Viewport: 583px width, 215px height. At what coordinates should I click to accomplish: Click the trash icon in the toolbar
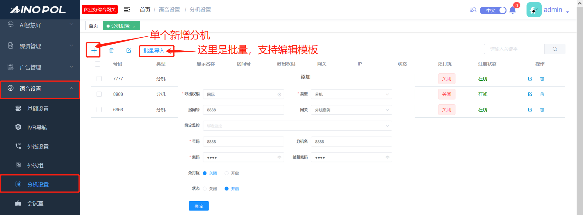coord(111,51)
